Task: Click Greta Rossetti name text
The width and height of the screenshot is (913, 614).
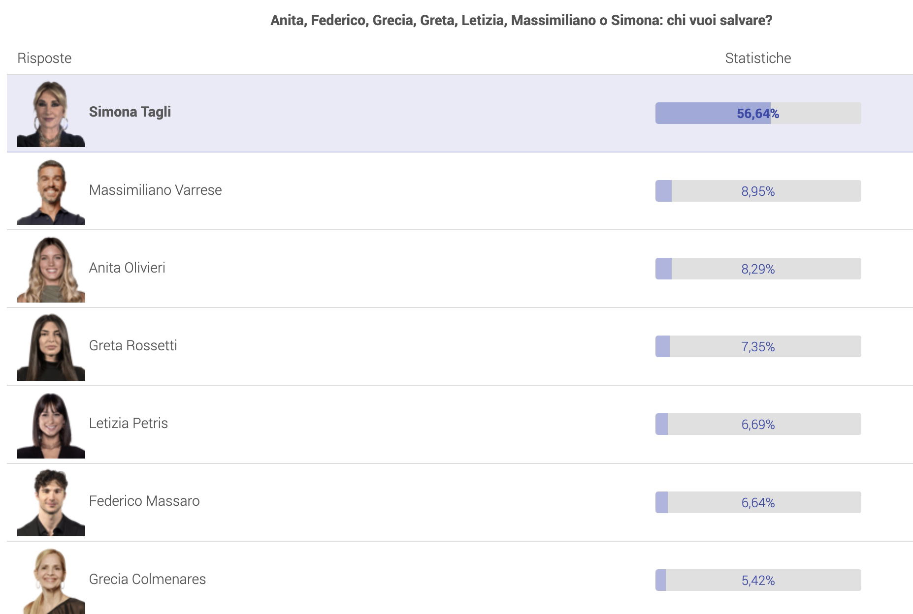Action: coord(133,345)
